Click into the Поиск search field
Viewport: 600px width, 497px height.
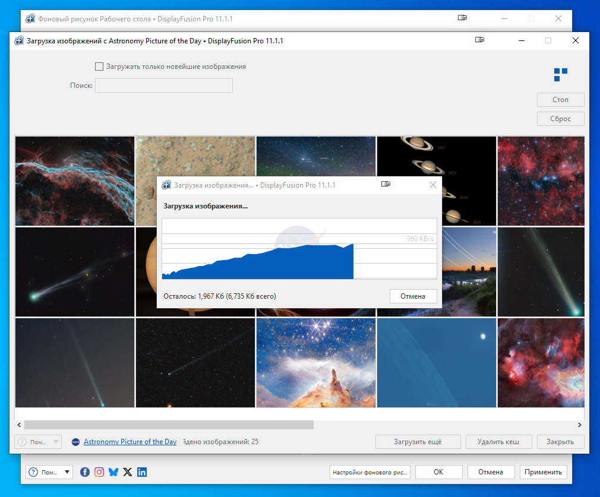[164, 86]
